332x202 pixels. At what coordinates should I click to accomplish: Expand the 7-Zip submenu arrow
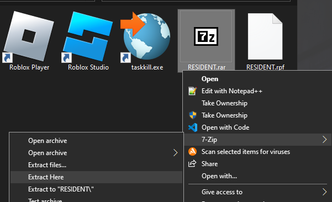tap(325, 140)
